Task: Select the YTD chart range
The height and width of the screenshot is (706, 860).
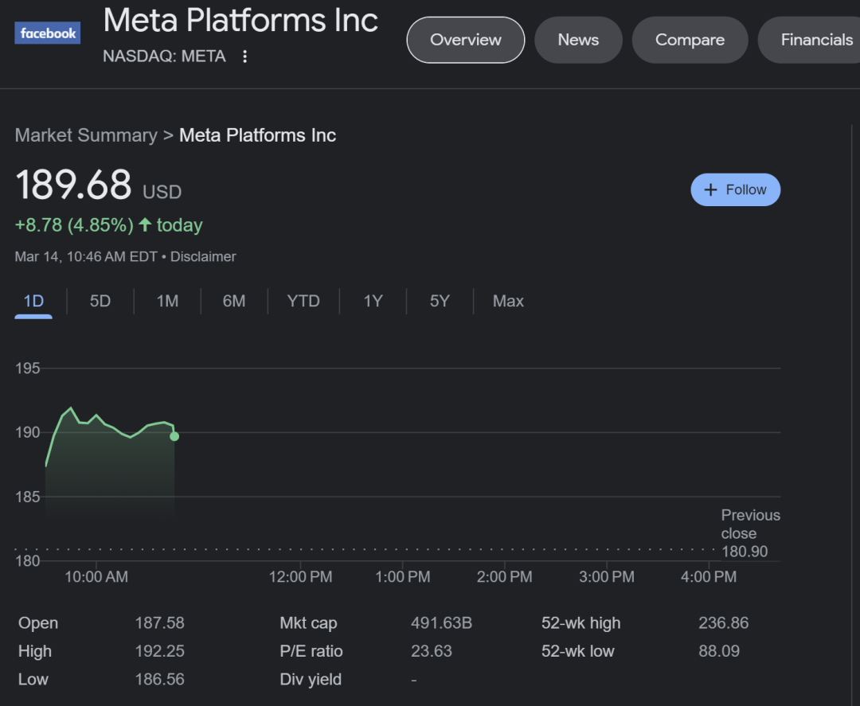Action: click(303, 301)
